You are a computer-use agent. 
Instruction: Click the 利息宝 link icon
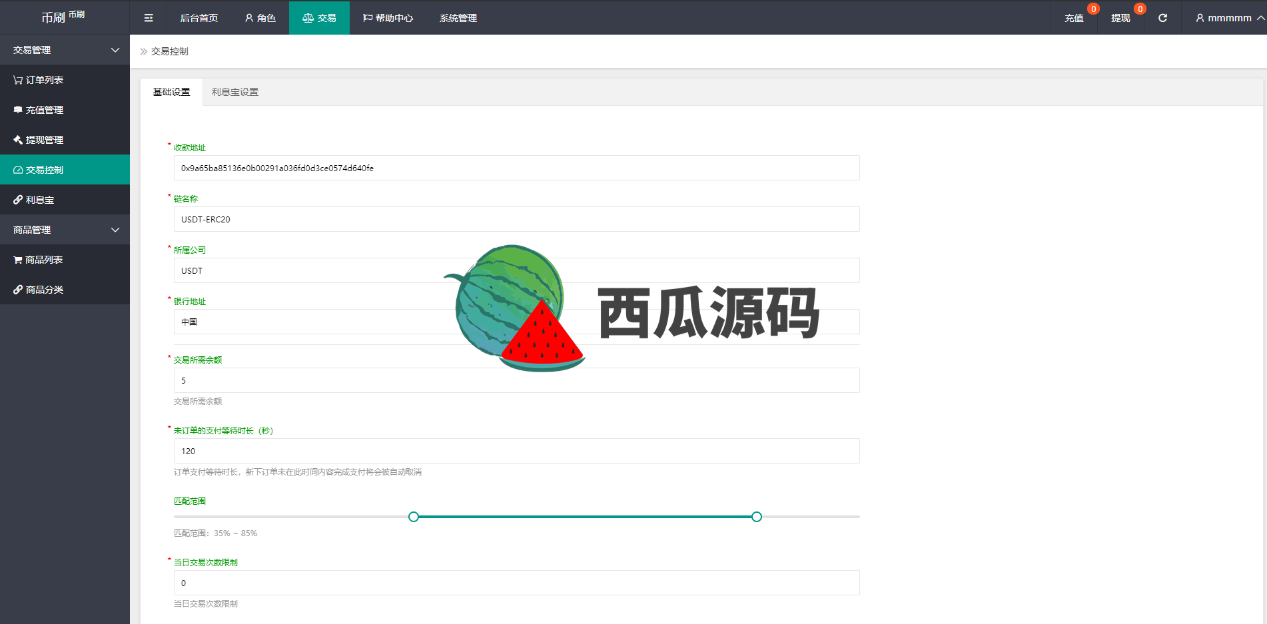pyautogui.click(x=18, y=200)
